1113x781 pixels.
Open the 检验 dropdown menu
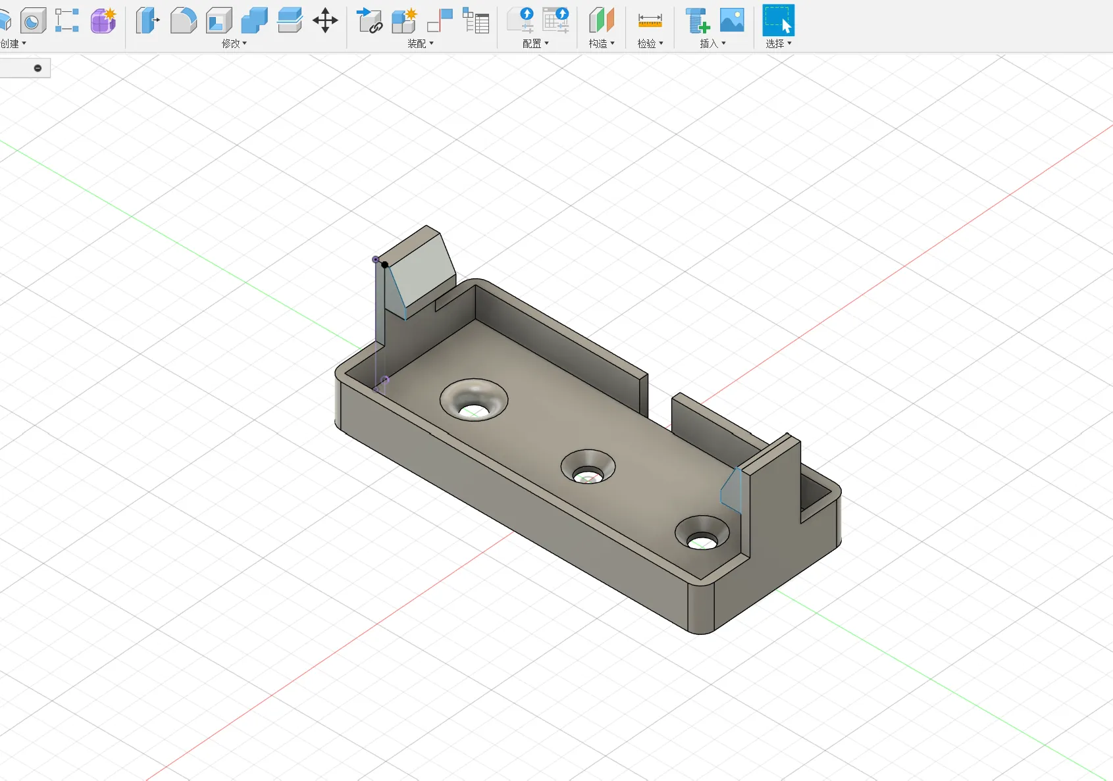650,43
